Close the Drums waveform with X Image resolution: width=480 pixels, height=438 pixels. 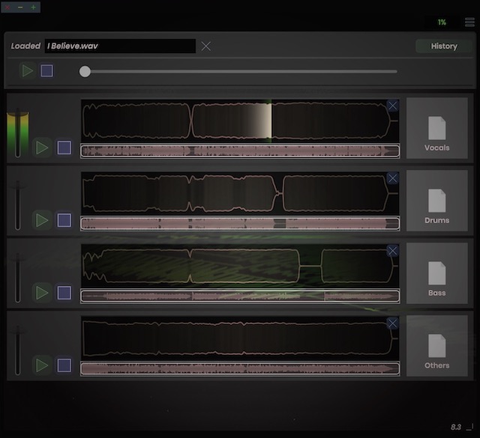point(392,178)
